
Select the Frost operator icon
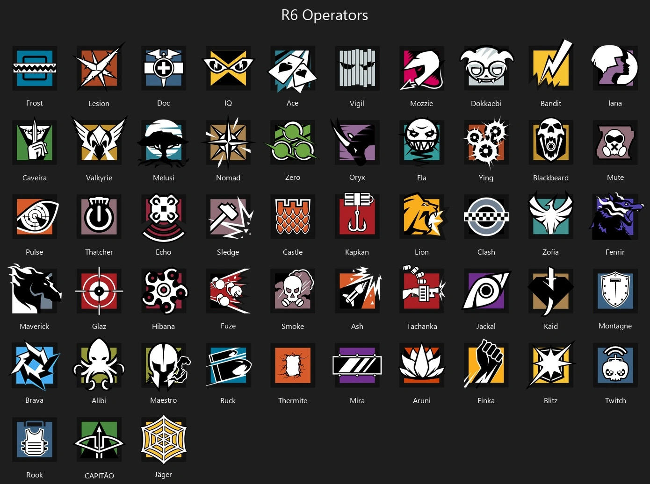point(35,68)
